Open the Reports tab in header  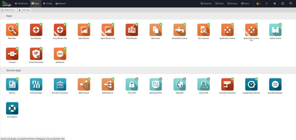tap(61, 4)
